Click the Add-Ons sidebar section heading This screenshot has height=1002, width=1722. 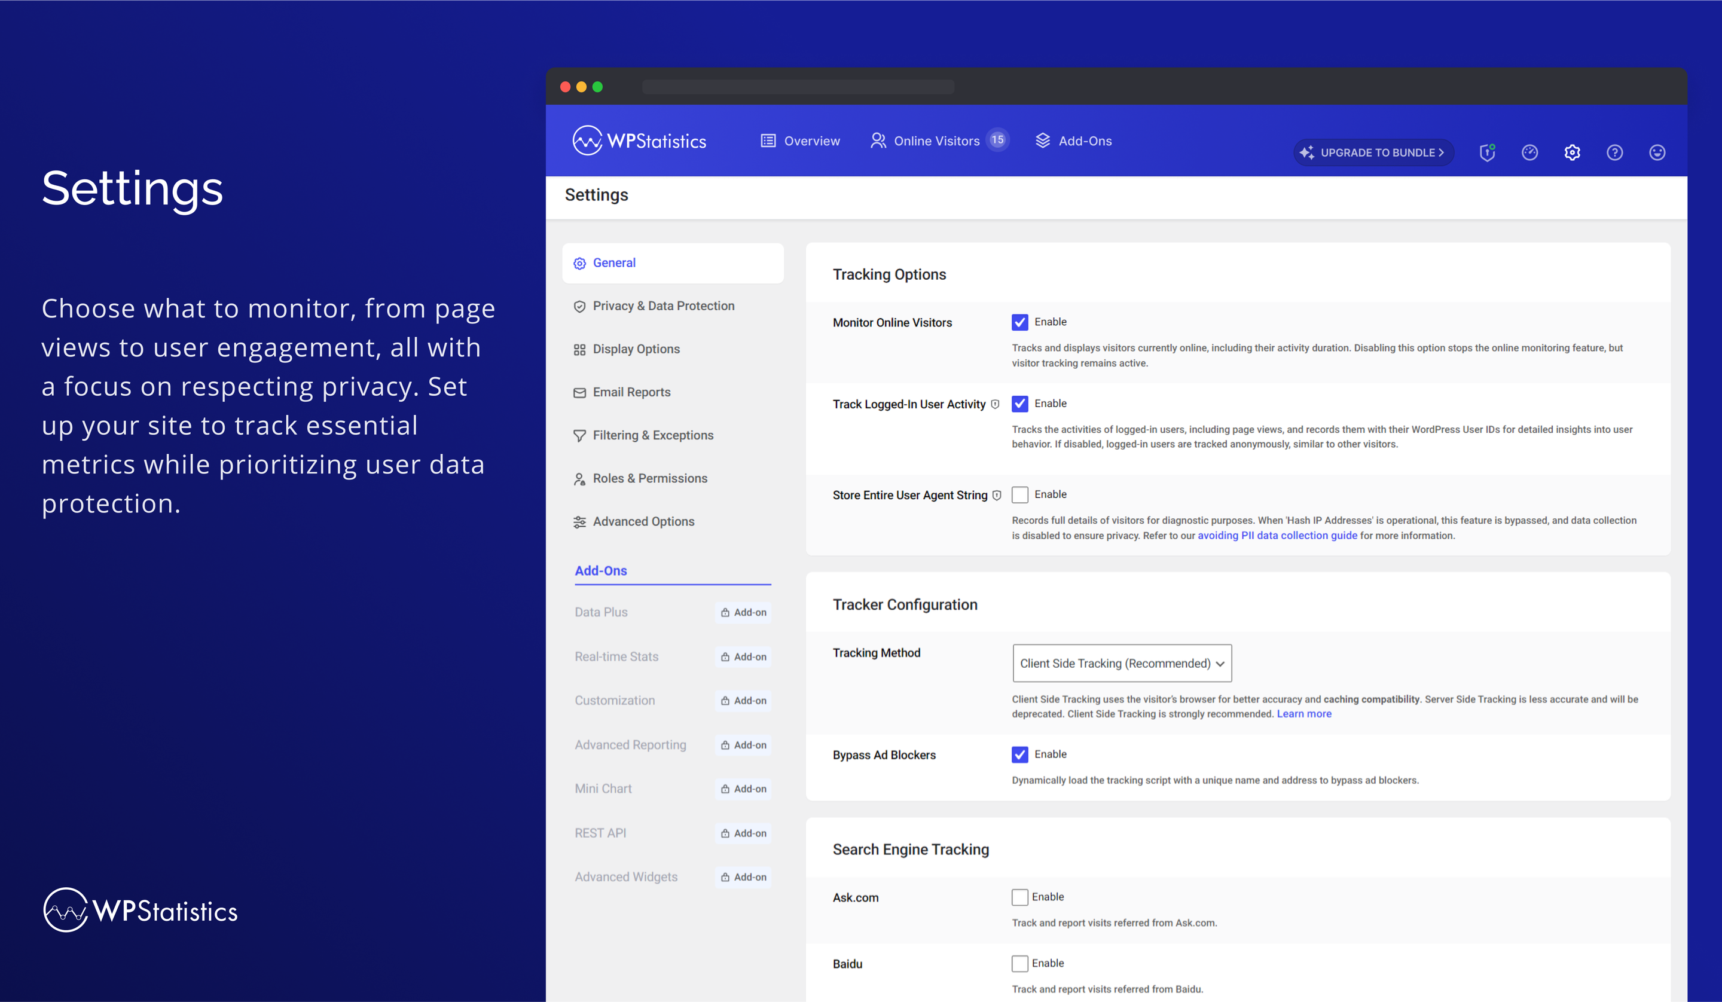[601, 571]
